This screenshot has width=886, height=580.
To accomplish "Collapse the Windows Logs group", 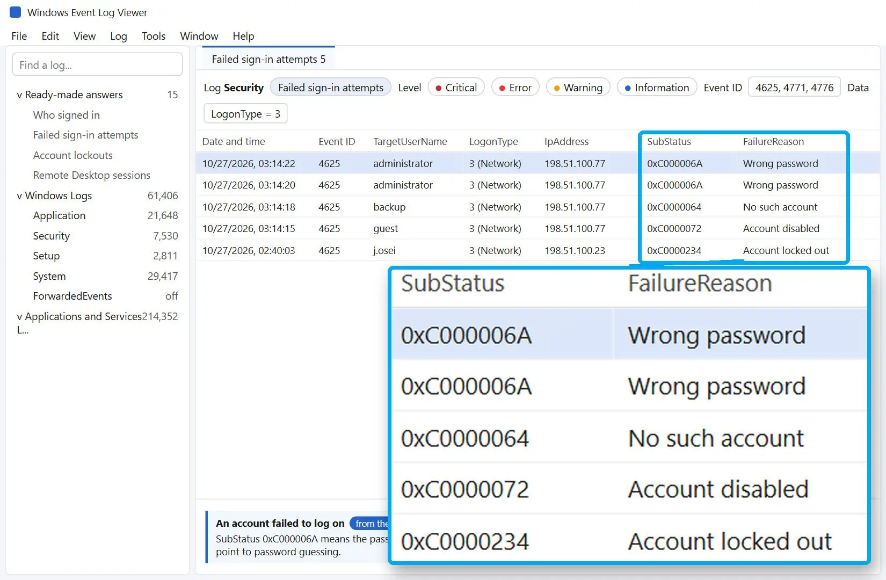I will click(x=19, y=196).
